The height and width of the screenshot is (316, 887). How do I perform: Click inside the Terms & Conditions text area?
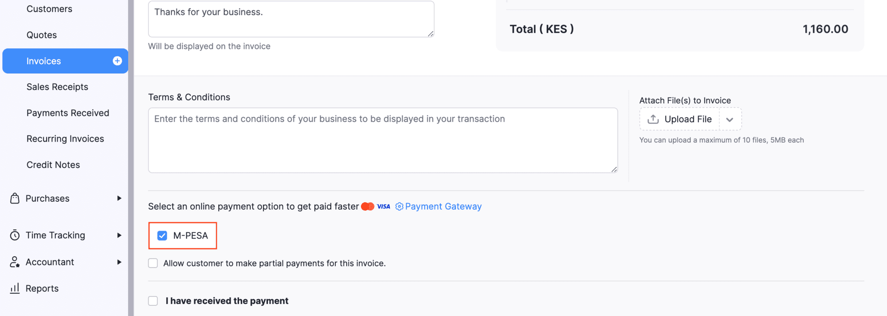(x=382, y=140)
